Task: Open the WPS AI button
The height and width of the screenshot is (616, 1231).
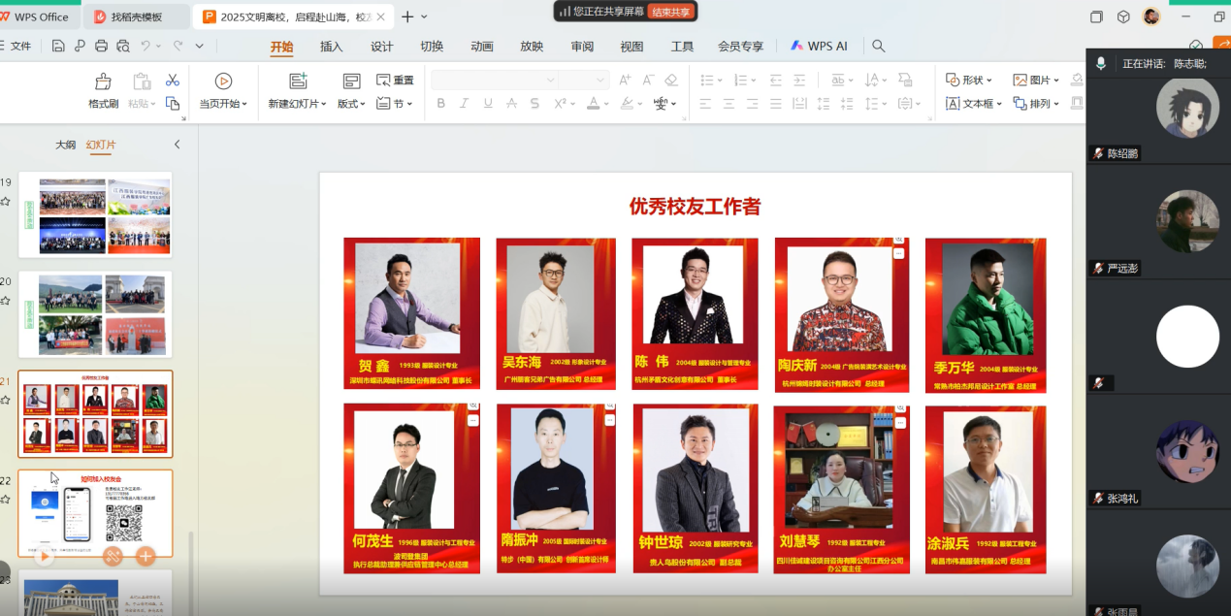Action: click(819, 47)
